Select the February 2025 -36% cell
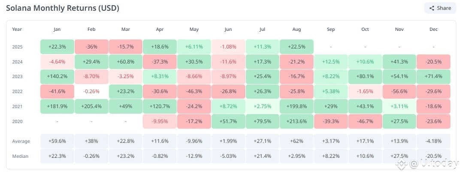462x175 pixels. tap(91, 47)
